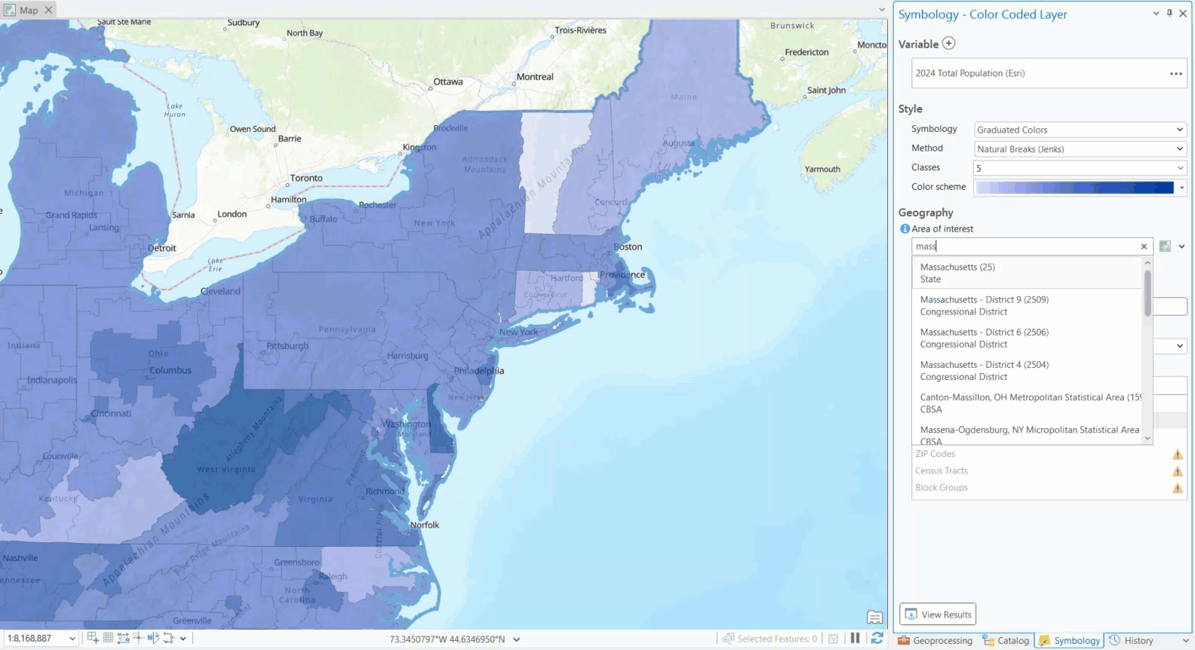Click the Boston label on the map
This screenshot has width=1195, height=650.
pos(628,247)
